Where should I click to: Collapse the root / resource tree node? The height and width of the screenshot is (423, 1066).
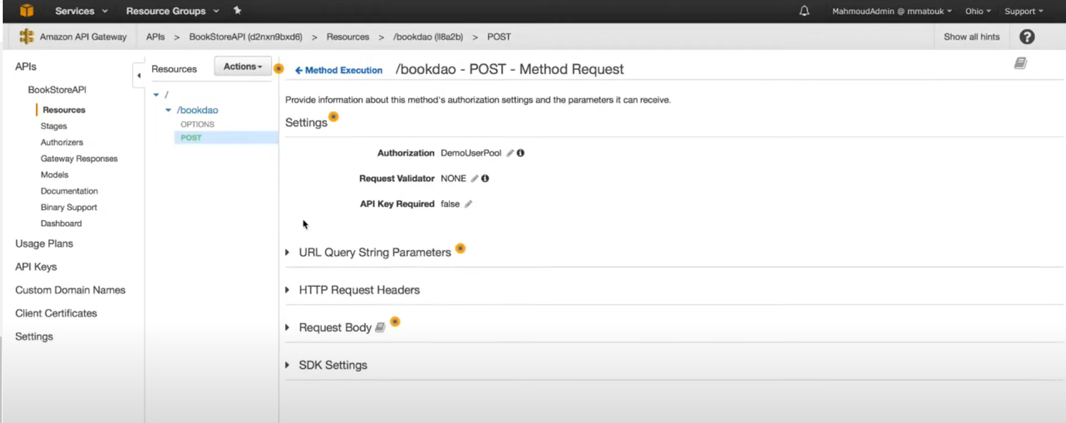point(156,95)
